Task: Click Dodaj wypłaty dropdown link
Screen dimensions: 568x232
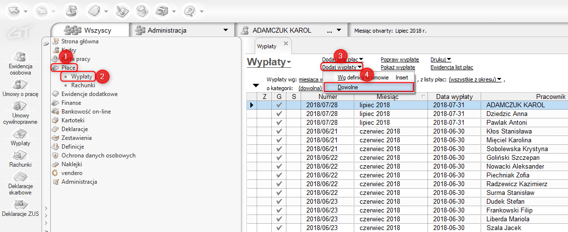Action: point(342,67)
